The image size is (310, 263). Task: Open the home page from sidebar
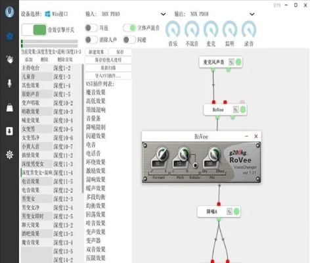click(9, 36)
